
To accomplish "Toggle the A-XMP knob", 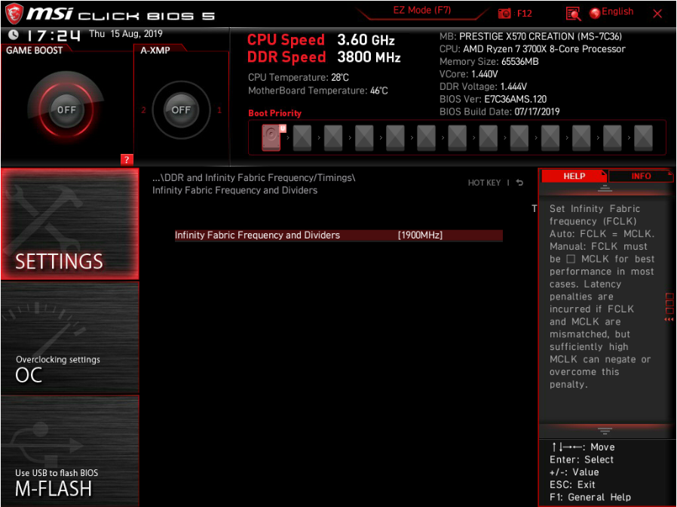I will [x=181, y=110].
